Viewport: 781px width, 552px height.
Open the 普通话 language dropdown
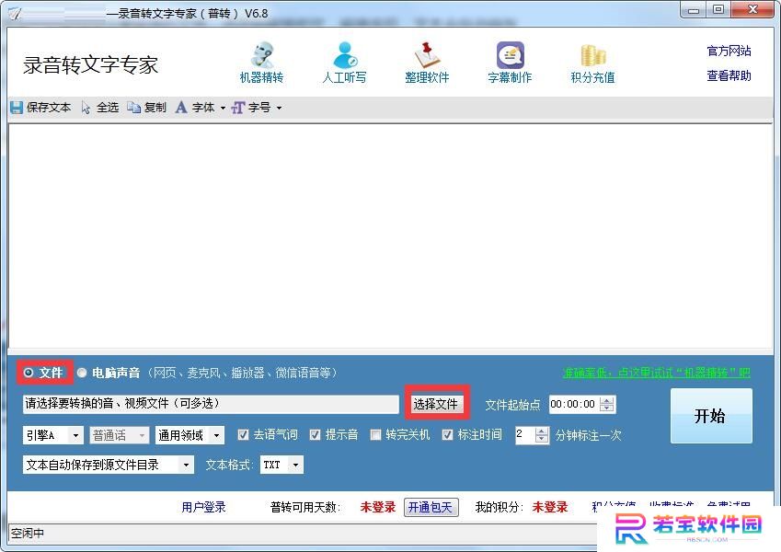tap(119, 435)
